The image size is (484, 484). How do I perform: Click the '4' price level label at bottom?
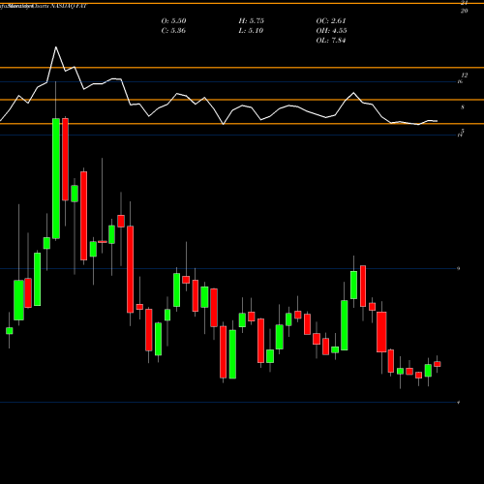coord(459,403)
